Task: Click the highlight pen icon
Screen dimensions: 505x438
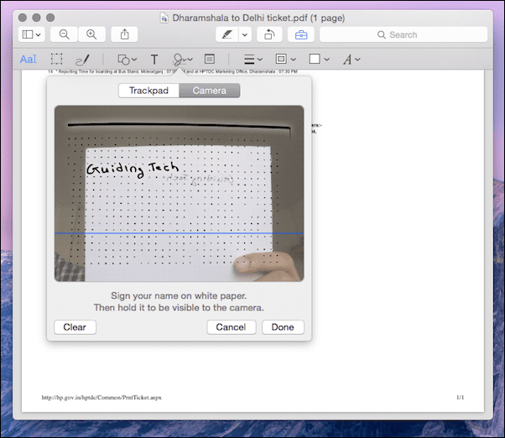Action: pos(227,34)
